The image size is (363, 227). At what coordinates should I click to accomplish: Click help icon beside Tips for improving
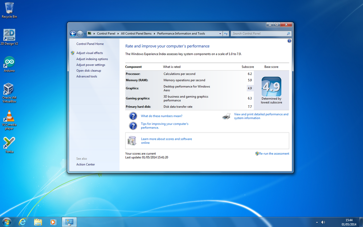click(133, 126)
